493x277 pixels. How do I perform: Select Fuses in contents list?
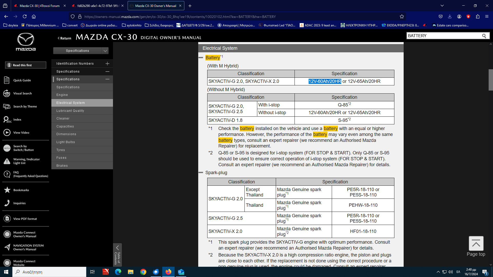point(82,158)
